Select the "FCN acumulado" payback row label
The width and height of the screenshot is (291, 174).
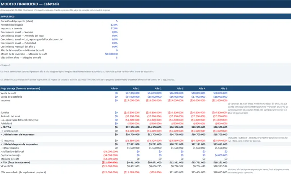[23, 172]
